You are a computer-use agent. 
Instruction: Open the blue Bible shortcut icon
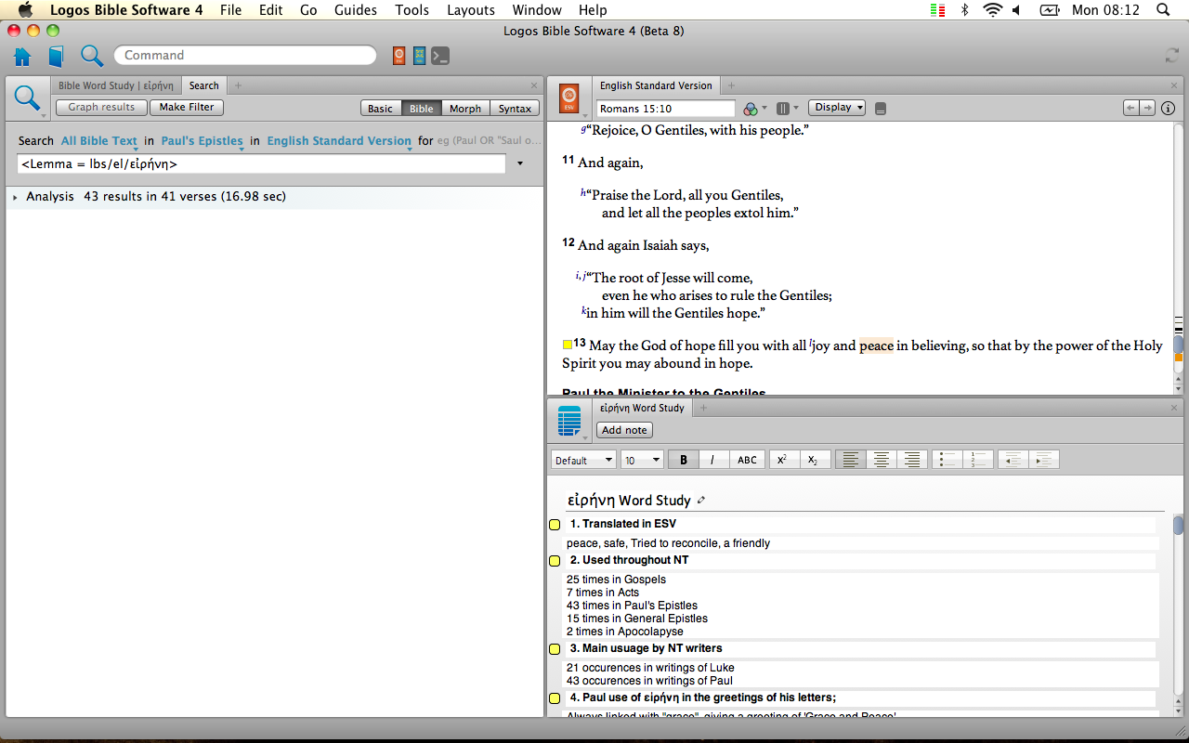pos(420,56)
